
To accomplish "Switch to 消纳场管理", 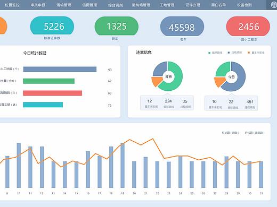I will (x=141, y=5).
